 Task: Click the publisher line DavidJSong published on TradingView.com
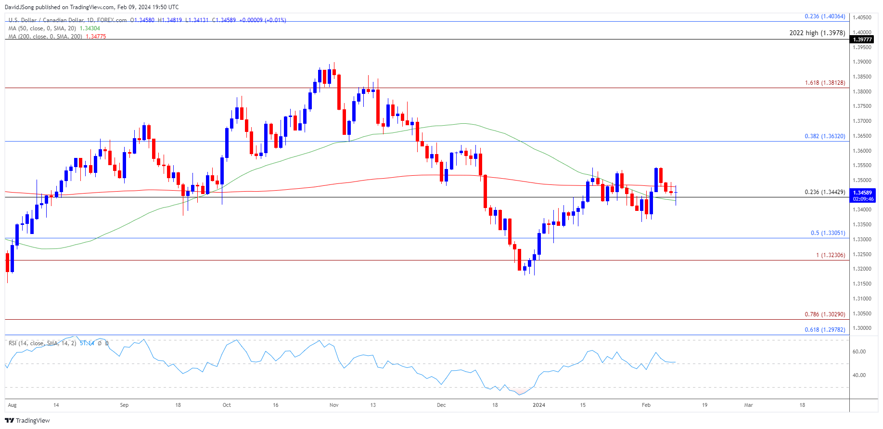click(91, 7)
